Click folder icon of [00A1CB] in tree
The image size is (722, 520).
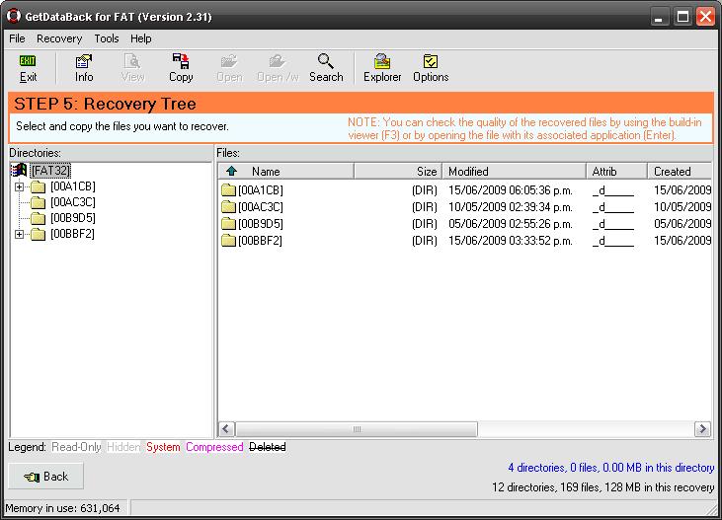click(x=39, y=186)
